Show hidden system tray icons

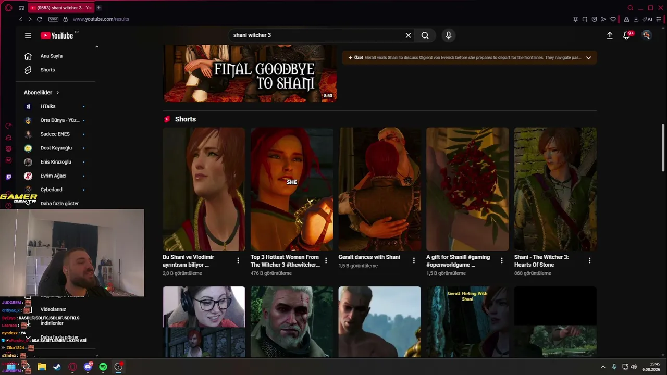(603, 367)
